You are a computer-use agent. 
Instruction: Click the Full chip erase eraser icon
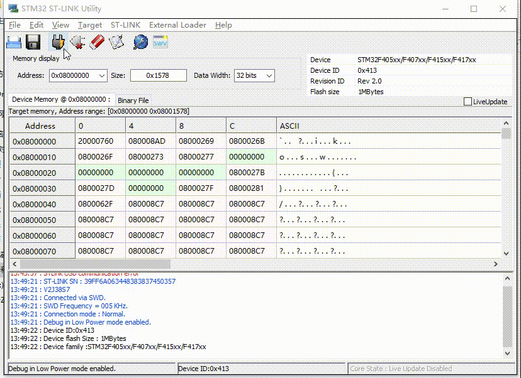[97, 42]
